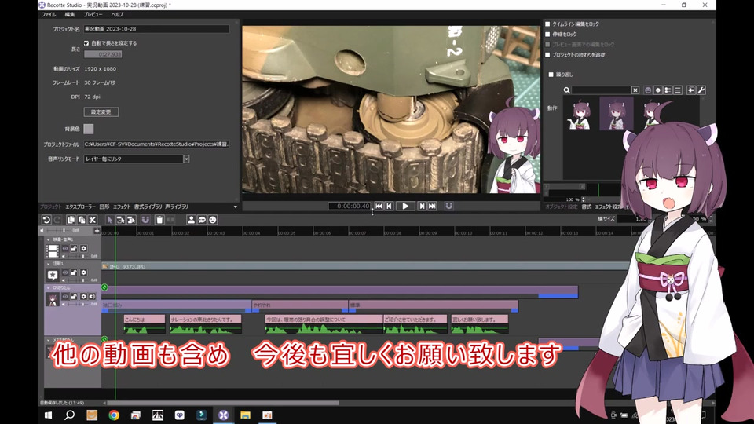Jump to end with skip-forward button
The height and width of the screenshot is (424, 754).
tap(432, 206)
